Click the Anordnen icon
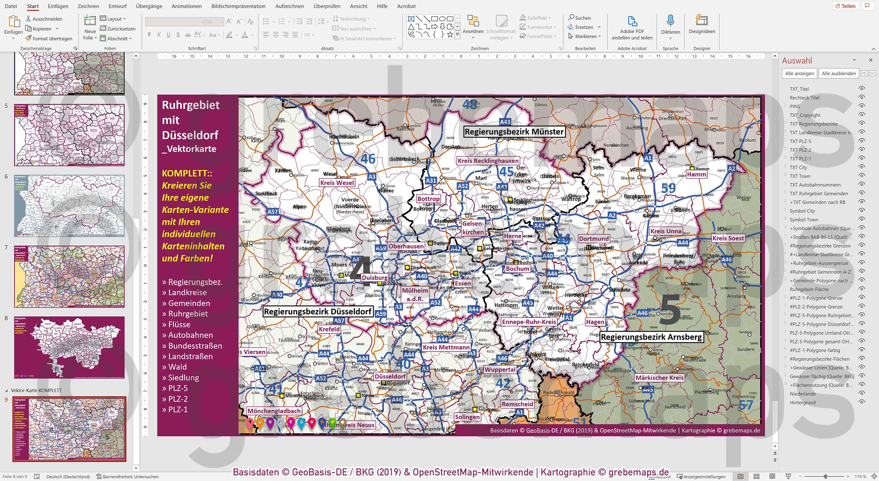The height and width of the screenshot is (481, 879). point(473,21)
